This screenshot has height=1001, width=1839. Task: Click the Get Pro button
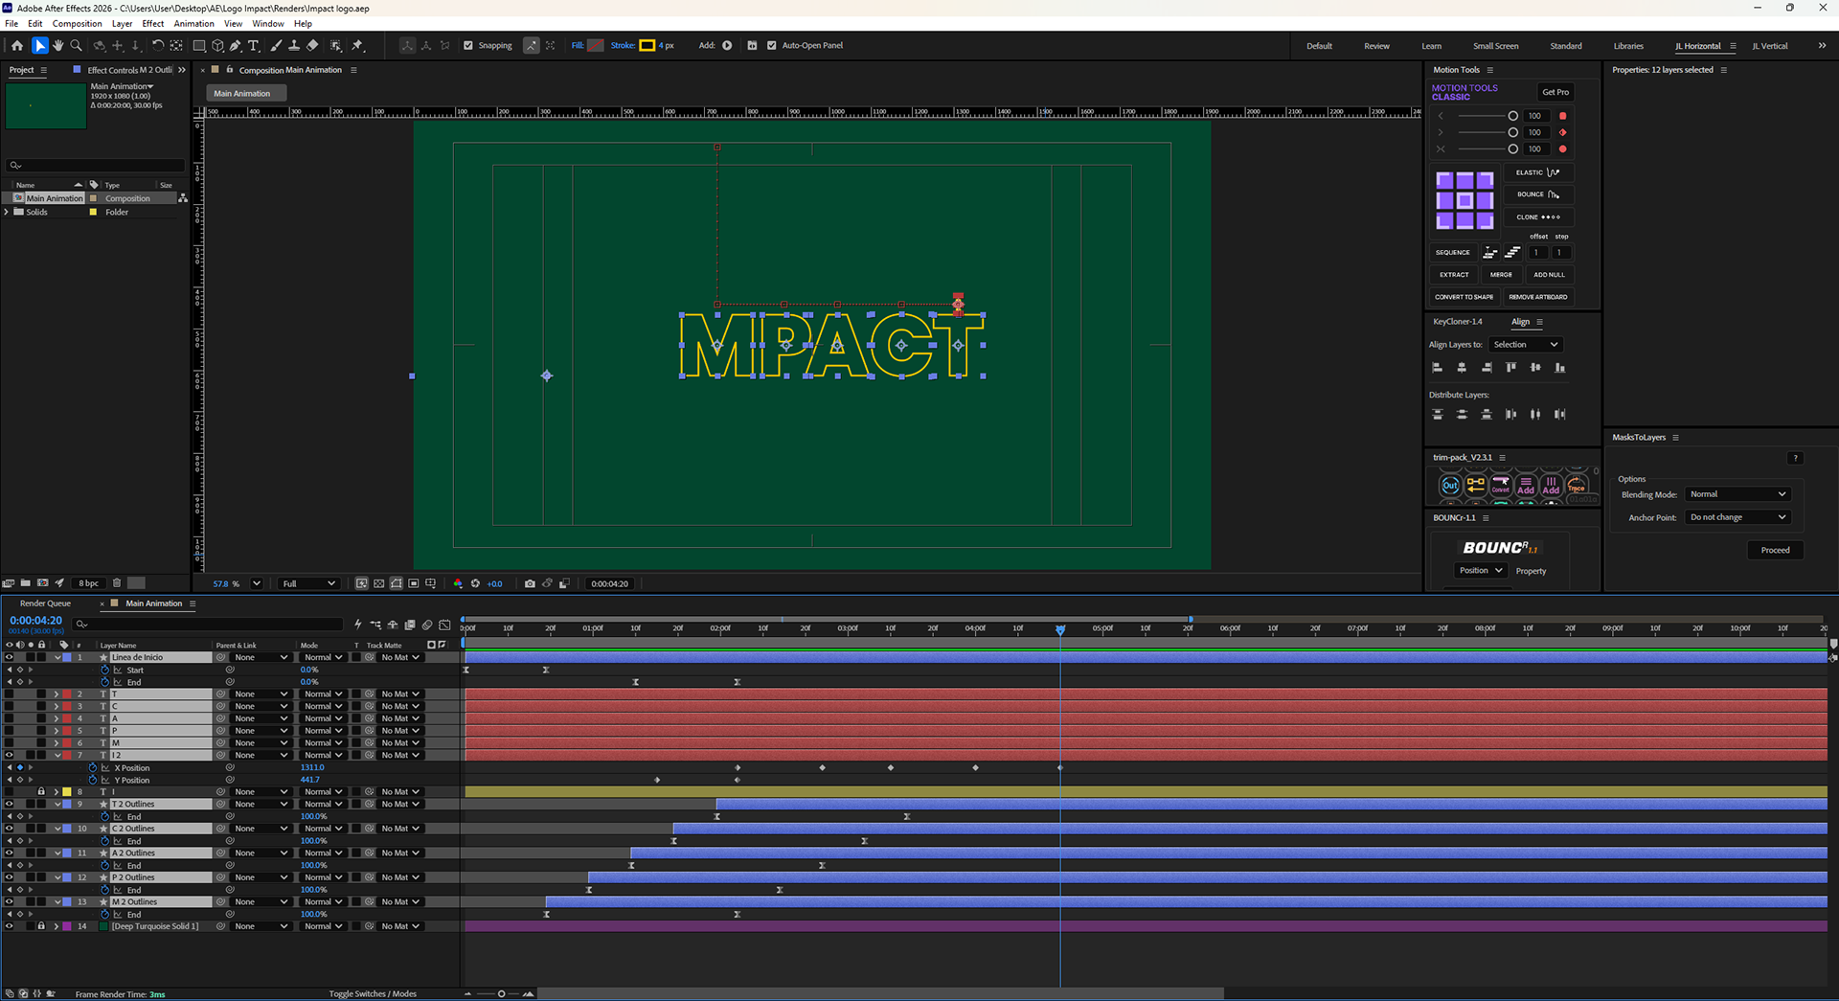pos(1555,92)
